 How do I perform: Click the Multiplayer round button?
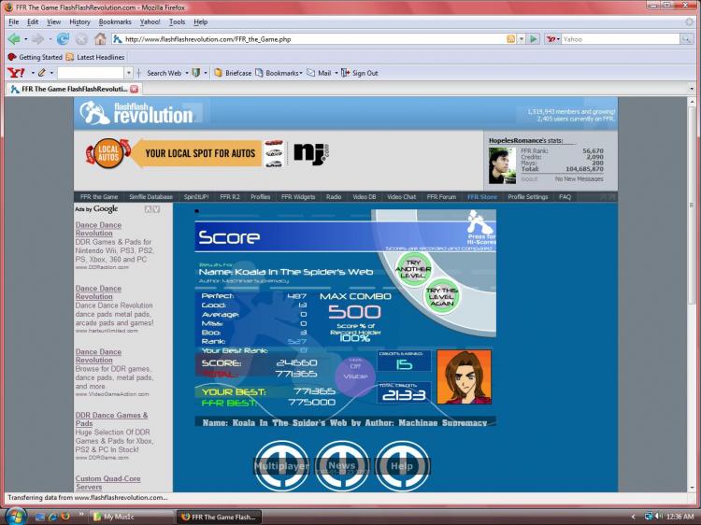click(x=281, y=465)
